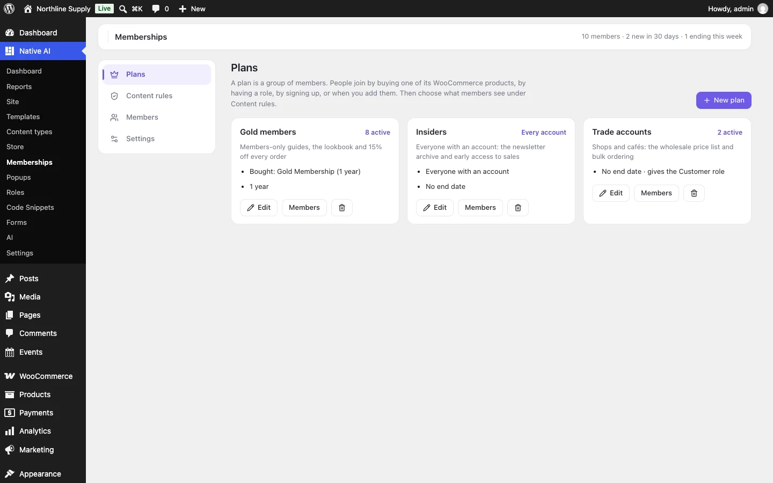Open the Pages menu item
773x483 pixels.
43,315
